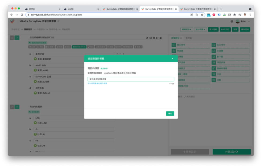Click the PDF 列印 button
The height and width of the screenshot is (166, 262).
point(225,29)
